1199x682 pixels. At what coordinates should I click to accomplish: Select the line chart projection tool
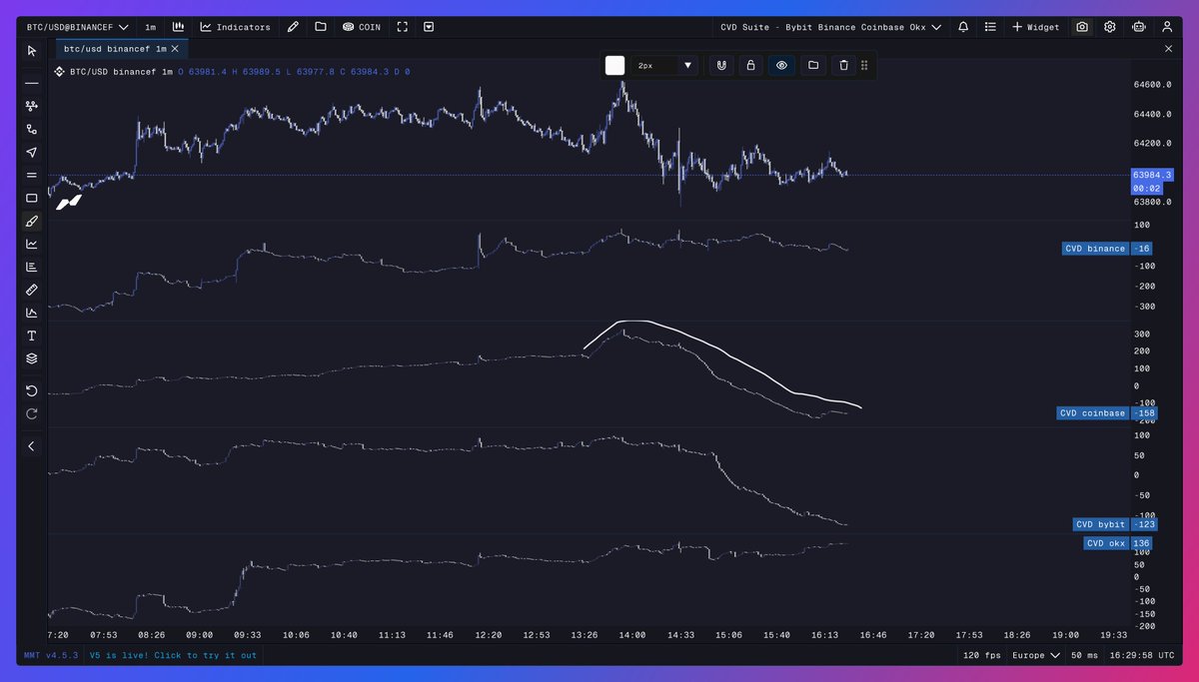click(32, 244)
